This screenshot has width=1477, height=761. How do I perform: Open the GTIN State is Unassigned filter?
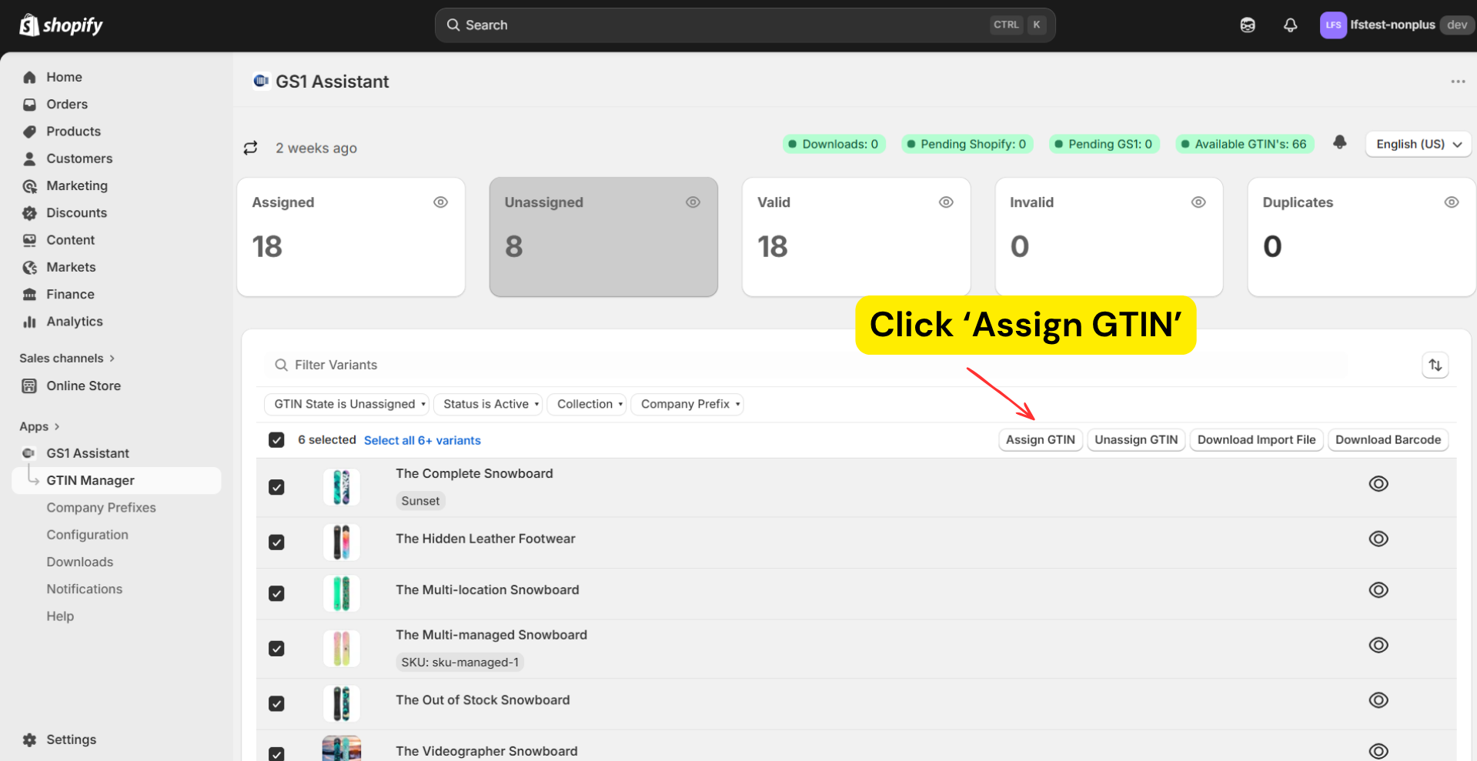[347, 404]
